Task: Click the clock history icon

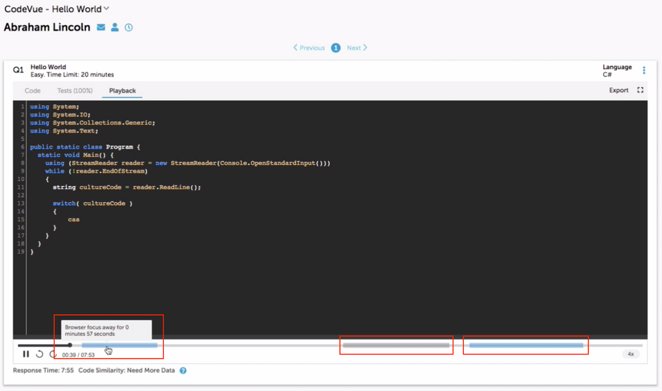Action: 129,28
